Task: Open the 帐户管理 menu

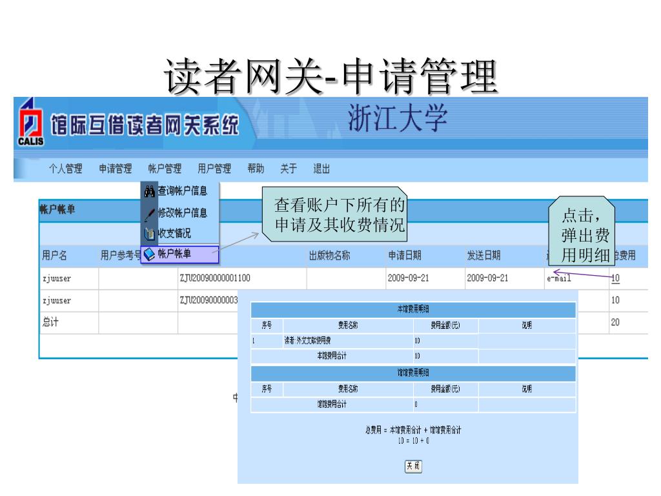Action: [x=165, y=169]
